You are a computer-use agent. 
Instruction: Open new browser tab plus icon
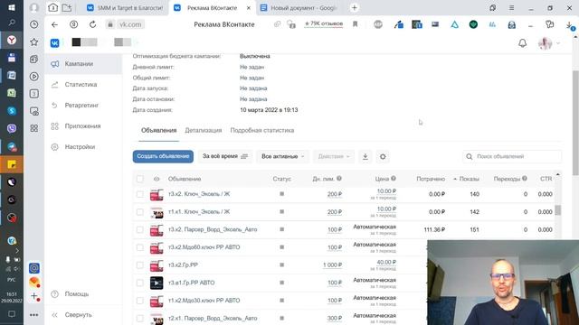[355, 8]
